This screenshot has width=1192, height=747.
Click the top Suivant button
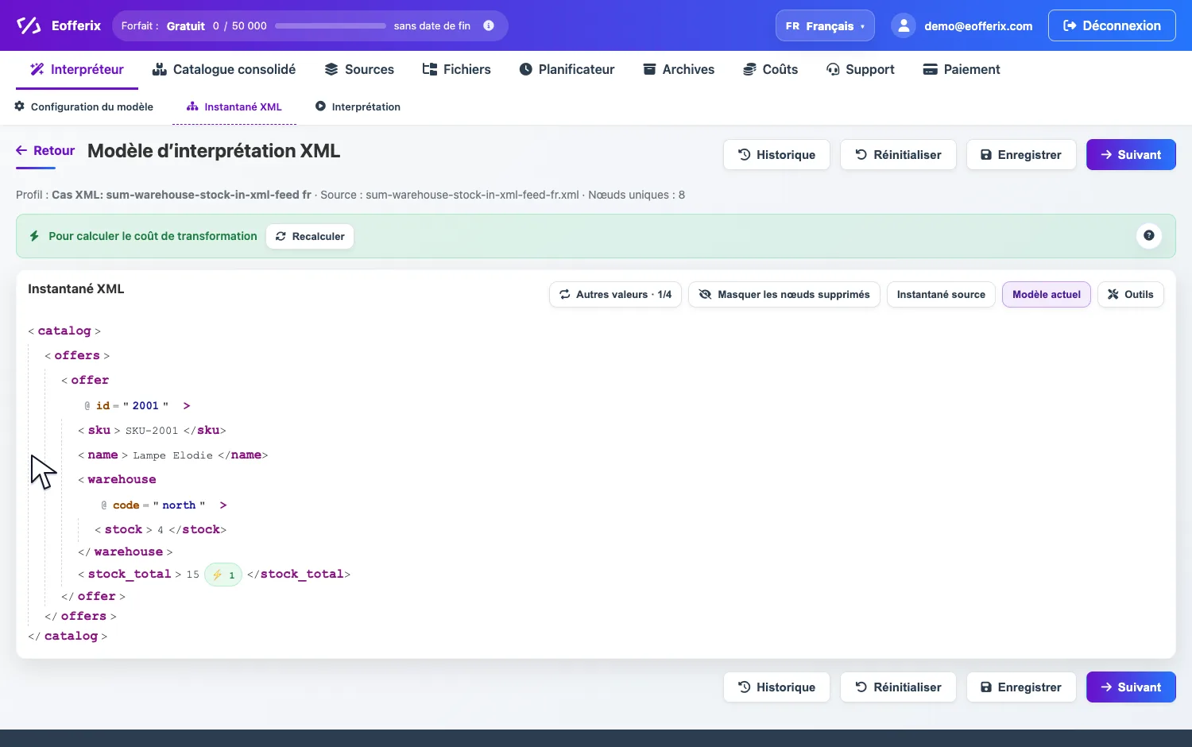tap(1131, 155)
